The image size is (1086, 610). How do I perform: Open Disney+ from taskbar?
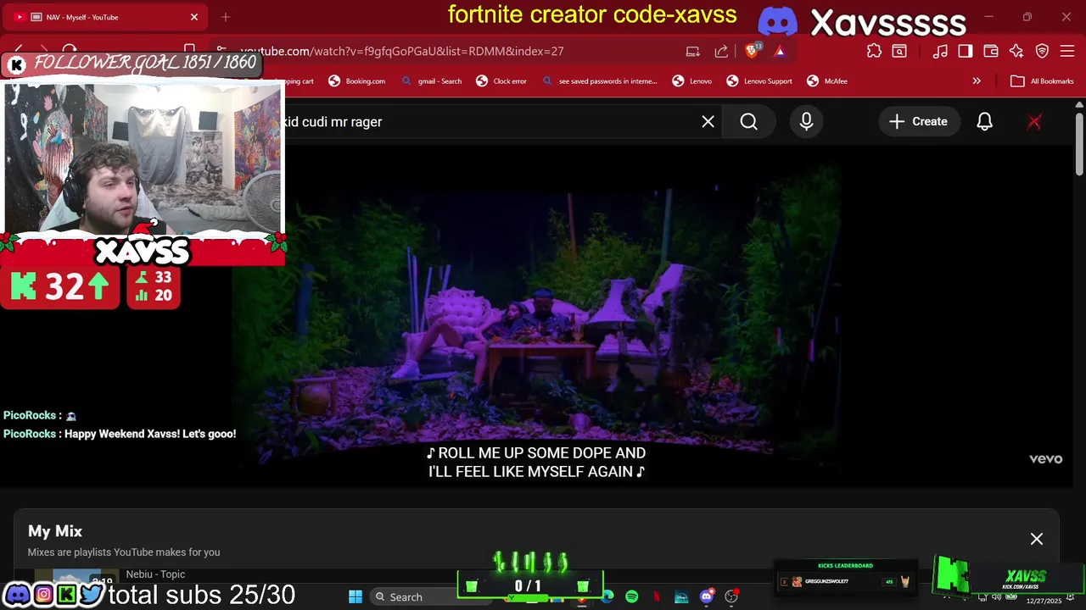tap(681, 597)
